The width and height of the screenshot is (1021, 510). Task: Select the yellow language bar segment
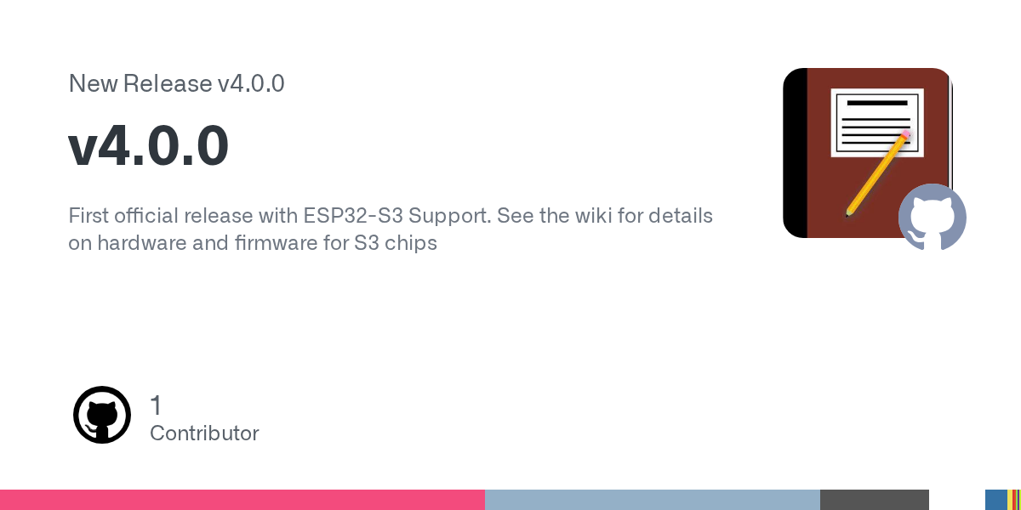pyautogui.click(x=1010, y=500)
